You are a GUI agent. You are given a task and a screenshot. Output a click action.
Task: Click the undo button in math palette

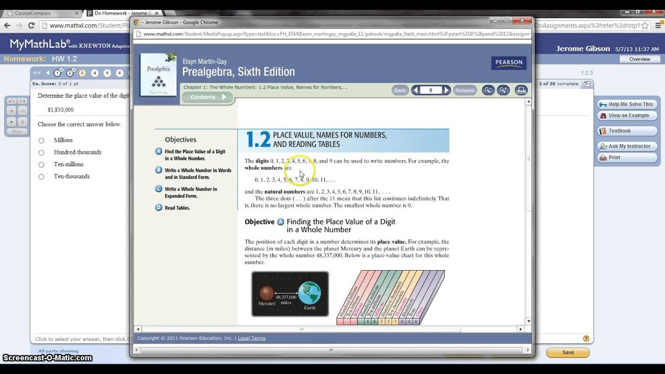tap(11, 101)
